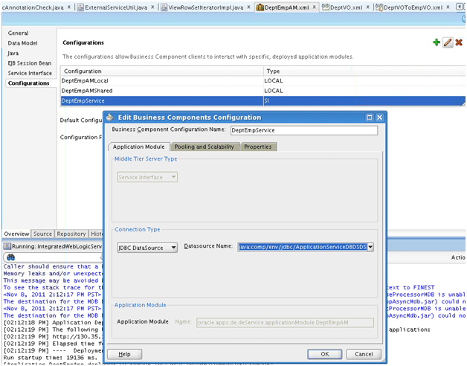Select the DeptEmpAMShared configuration row

pyautogui.click(x=263, y=91)
